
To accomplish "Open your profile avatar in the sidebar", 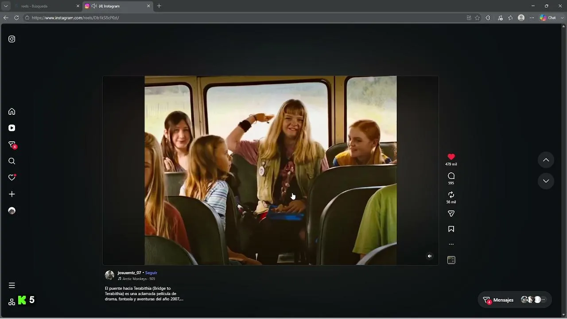I will pyautogui.click(x=12, y=211).
